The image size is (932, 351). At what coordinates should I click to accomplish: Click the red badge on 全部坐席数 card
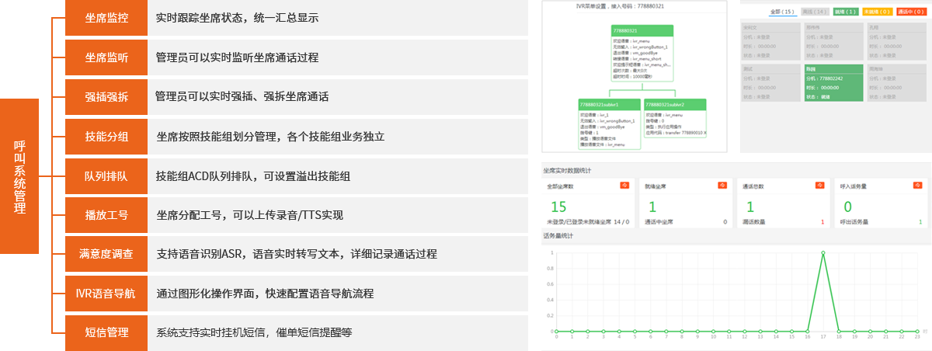click(x=624, y=186)
